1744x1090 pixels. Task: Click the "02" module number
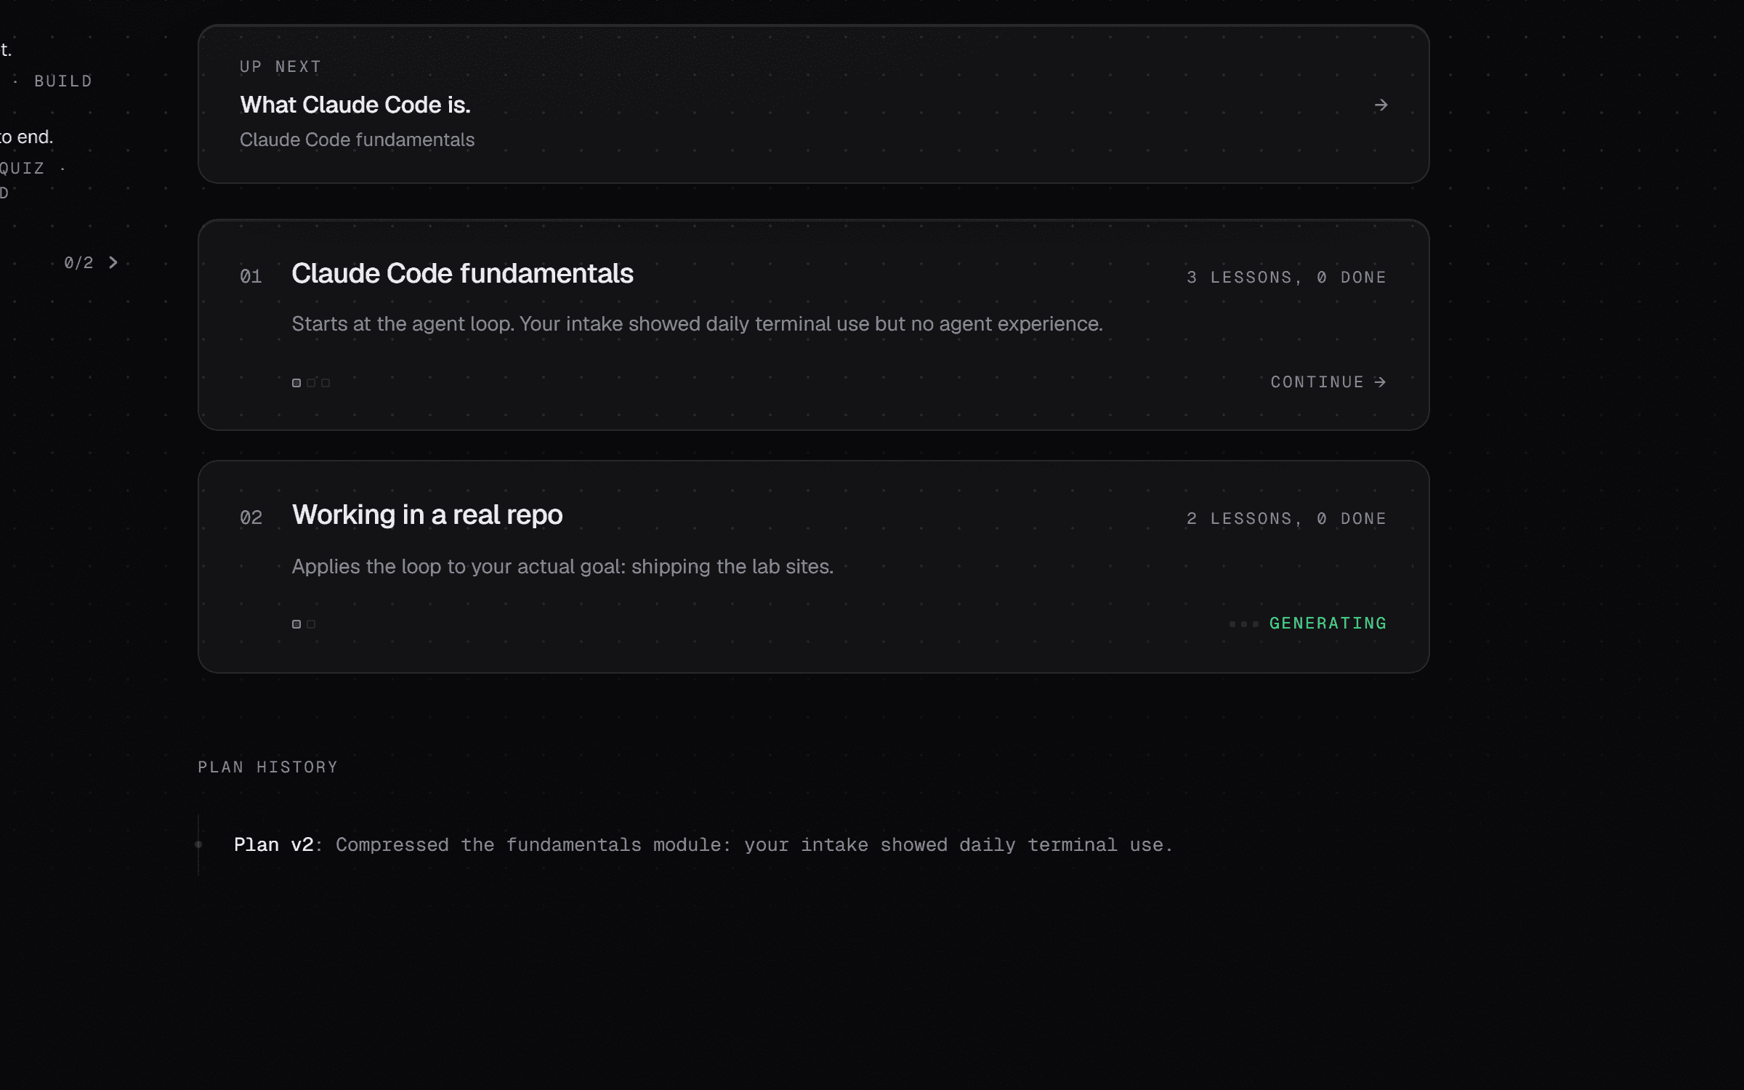pos(251,517)
